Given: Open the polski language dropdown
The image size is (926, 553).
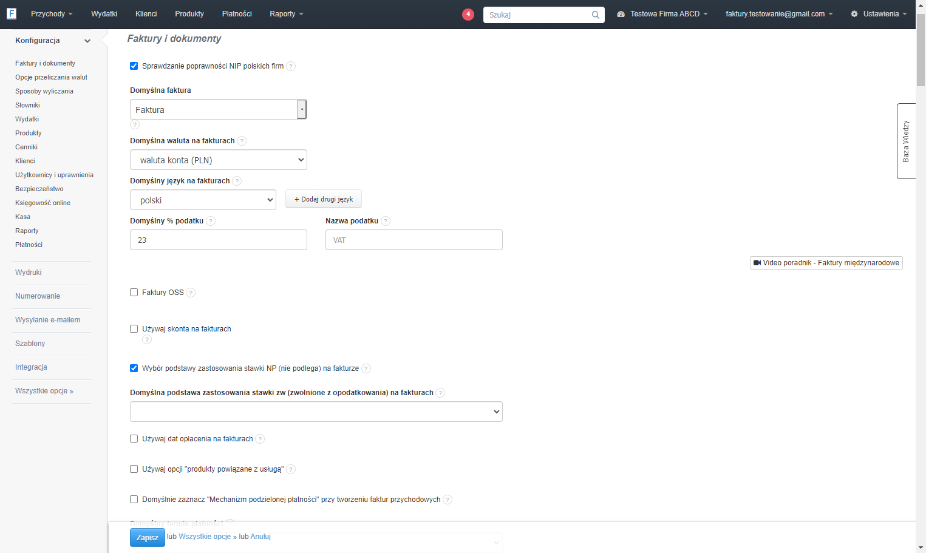Looking at the screenshot, I should click(203, 200).
